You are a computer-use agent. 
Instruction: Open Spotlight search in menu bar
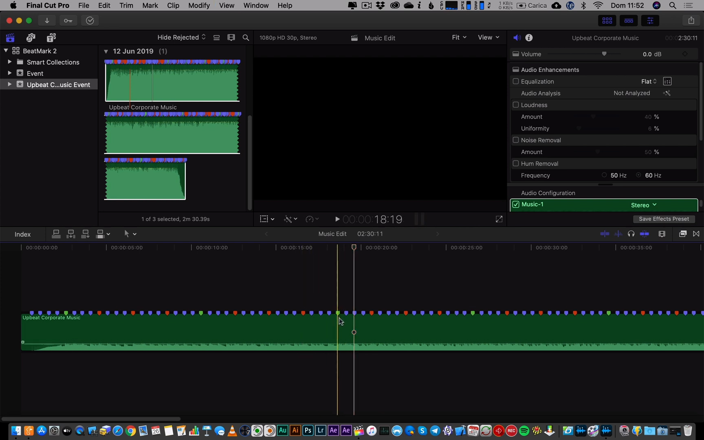pyautogui.click(x=673, y=5)
